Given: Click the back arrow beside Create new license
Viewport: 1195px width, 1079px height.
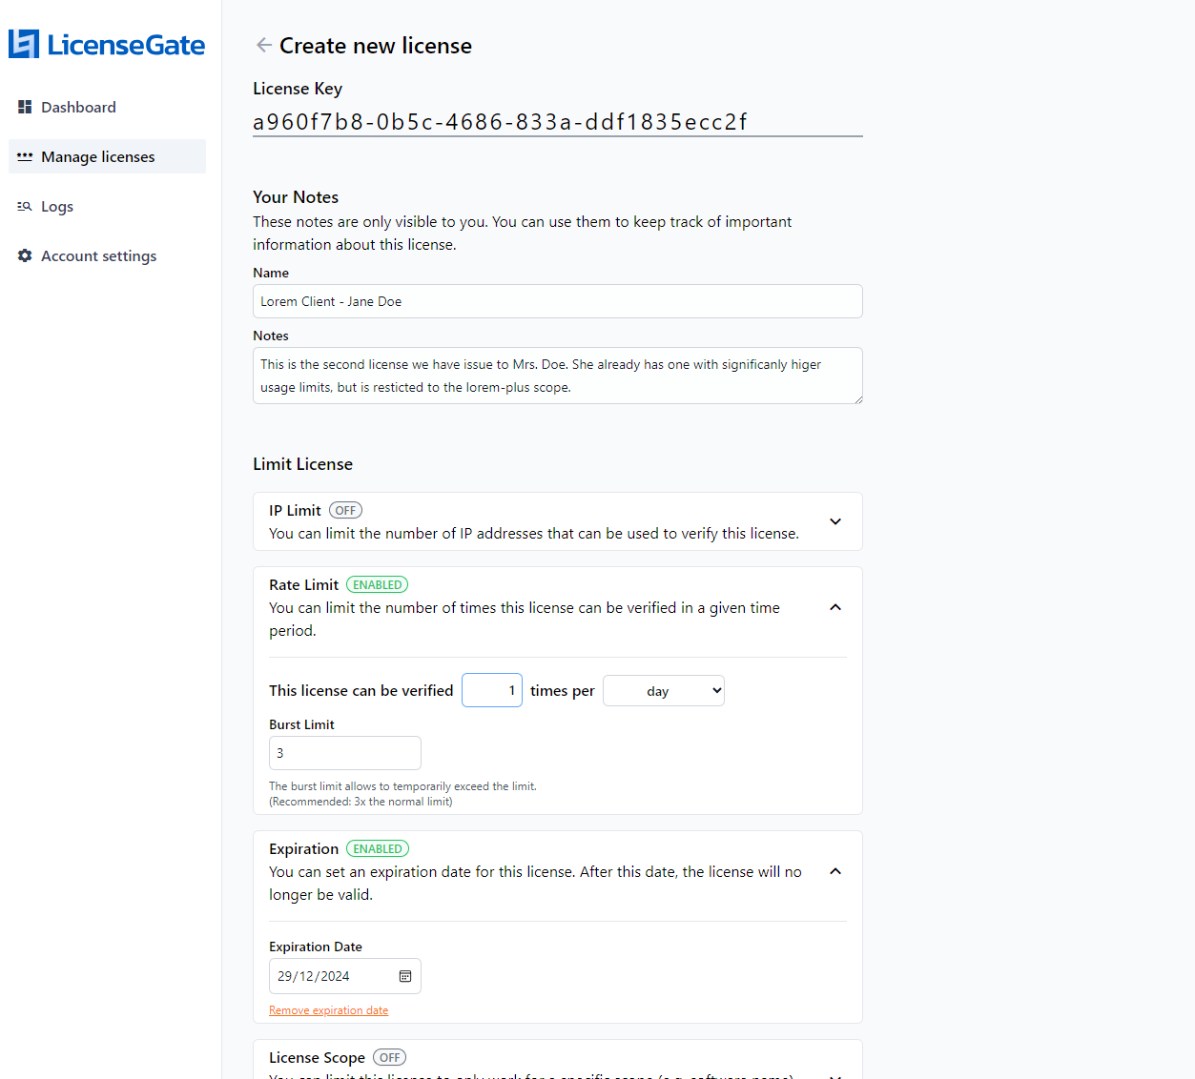Looking at the screenshot, I should click(x=264, y=45).
